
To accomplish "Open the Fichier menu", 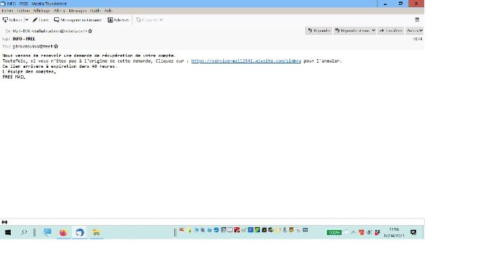I will (x=8, y=11).
